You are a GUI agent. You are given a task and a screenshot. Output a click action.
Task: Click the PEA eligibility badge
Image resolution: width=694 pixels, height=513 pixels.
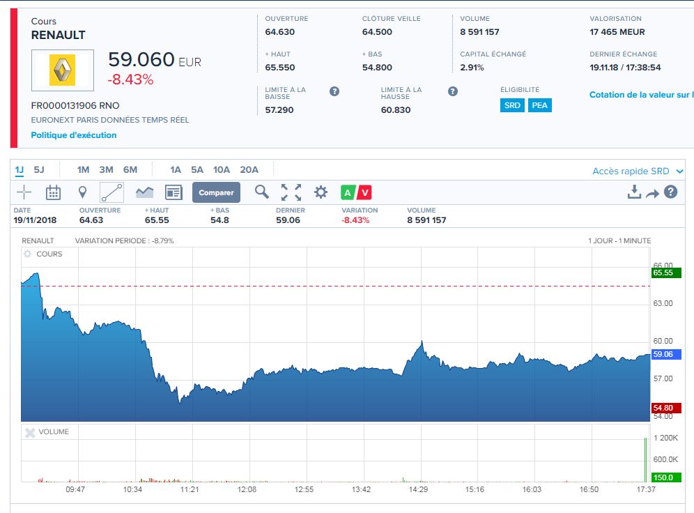(539, 105)
